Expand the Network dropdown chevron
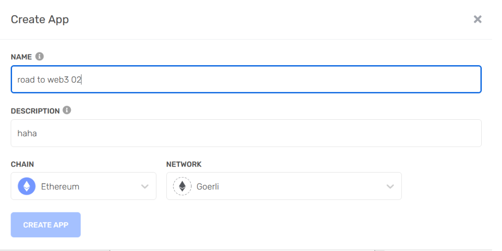Image resolution: width=502 pixels, height=251 pixels. (390, 186)
